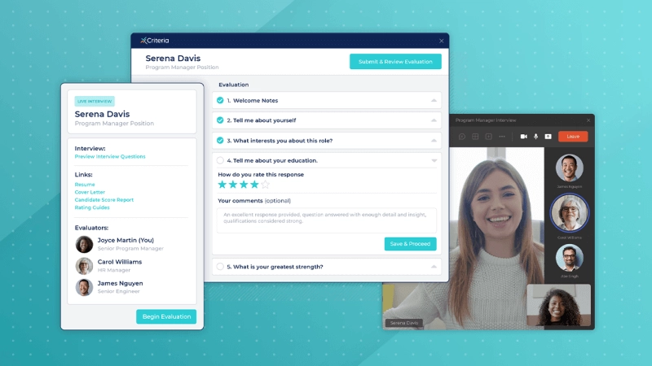The width and height of the screenshot is (652, 366).
Task: Mark "What is your greatest strength?" circle
Action: [x=220, y=267]
